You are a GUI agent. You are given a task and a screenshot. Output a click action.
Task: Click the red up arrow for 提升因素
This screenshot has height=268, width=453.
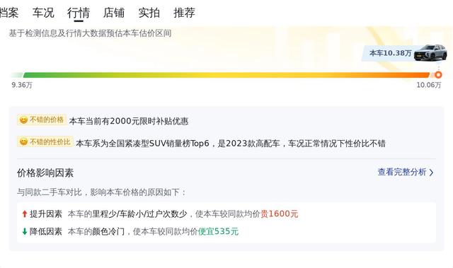click(25, 214)
